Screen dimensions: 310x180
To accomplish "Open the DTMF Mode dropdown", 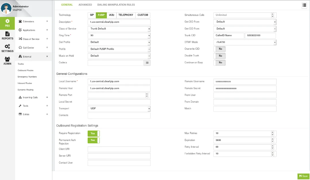I will click(x=245, y=42).
